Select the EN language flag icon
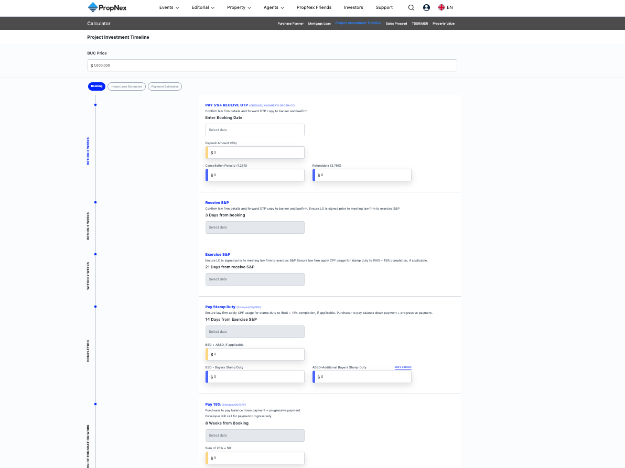625x468 pixels. point(441,7)
